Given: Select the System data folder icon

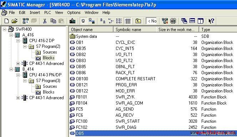Looking at the screenshot, I should [72, 36].
